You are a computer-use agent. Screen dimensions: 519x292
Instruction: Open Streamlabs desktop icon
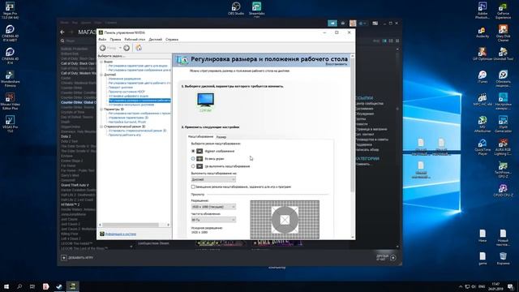tap(256, 8)
